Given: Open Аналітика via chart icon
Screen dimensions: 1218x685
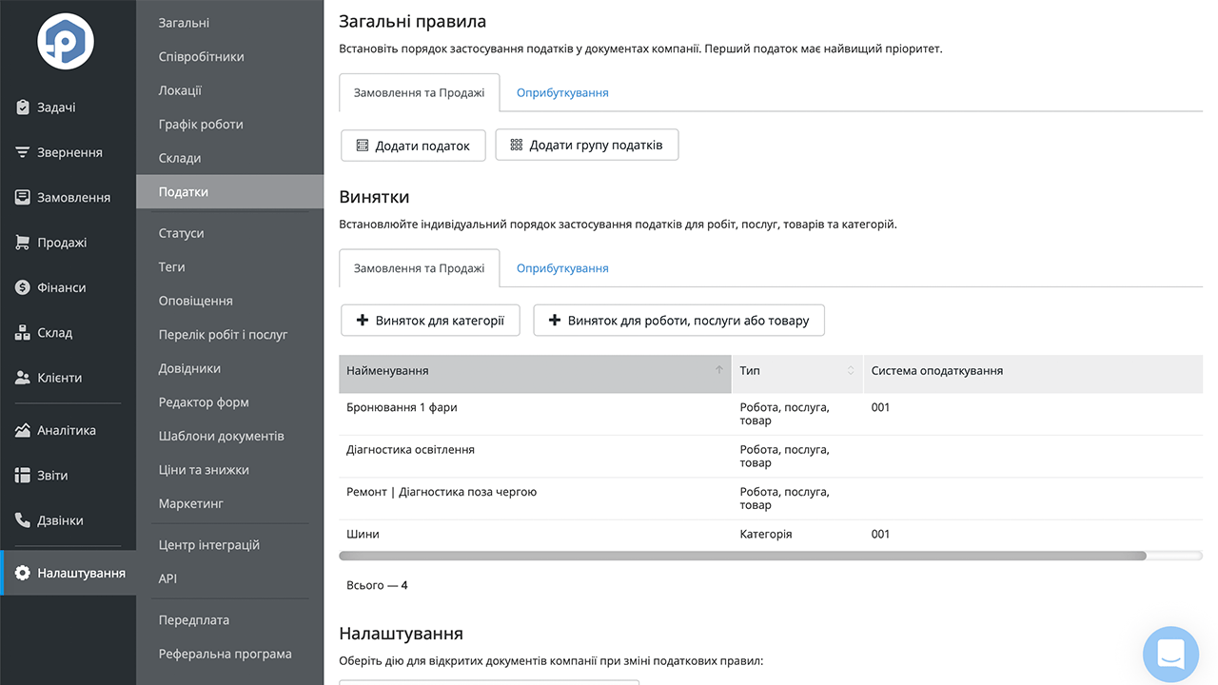Looking at the screenshot, I should pos(23,430).
